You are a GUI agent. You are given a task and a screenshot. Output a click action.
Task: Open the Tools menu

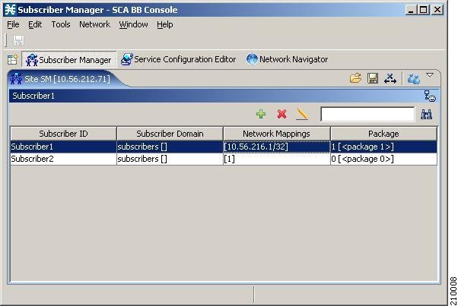pos(61,24)
